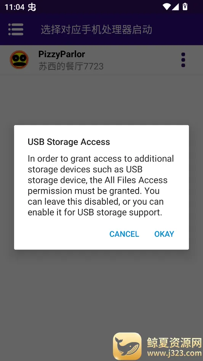Tap the 11:04 clock in status bar
Screen dimensions: 203x361
14,7
